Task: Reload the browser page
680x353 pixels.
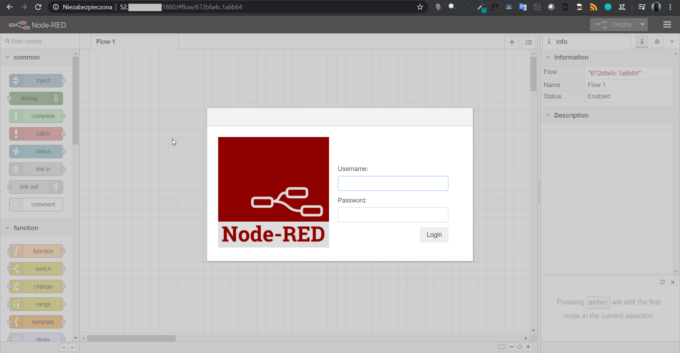Action: click(x=38, y=7)
